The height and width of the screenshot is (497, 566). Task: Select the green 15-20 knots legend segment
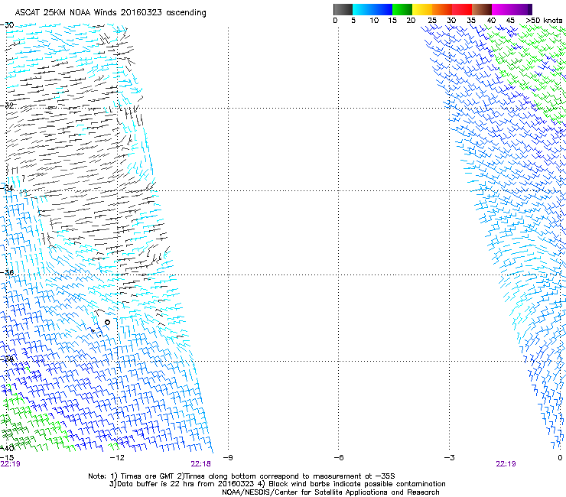[x=402, y=9]
